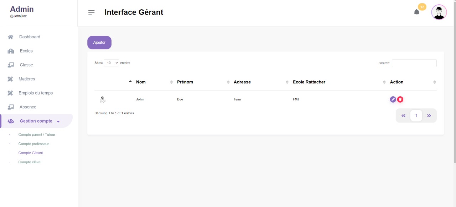
Task: Open the Dashboard home icon
Action: pos(10,37)
